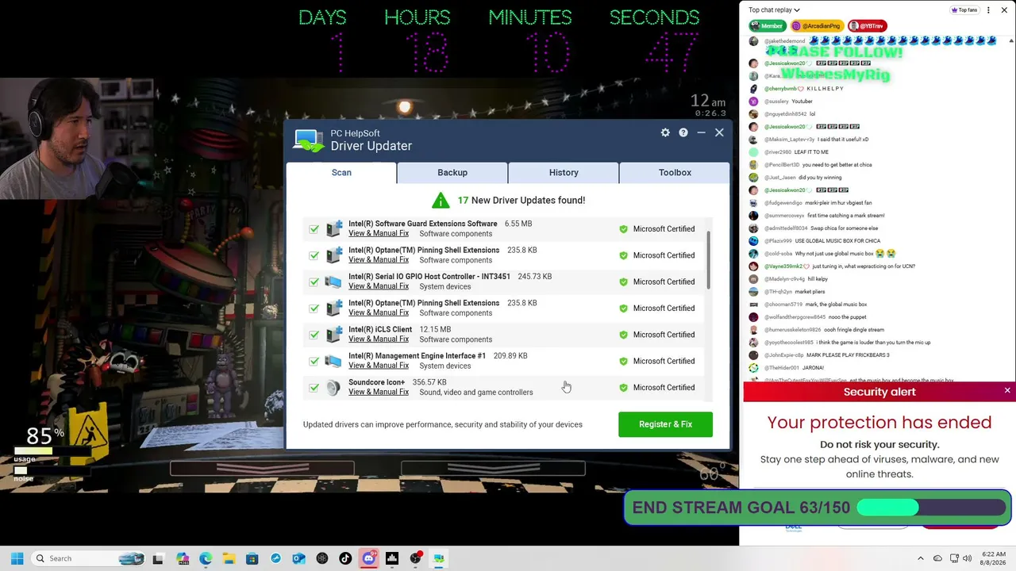
Task: Show hidden system tray icons
Action: (x=921, y=558)
